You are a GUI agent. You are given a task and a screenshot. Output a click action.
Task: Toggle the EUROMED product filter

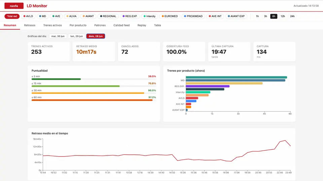(x=170, y=16)
